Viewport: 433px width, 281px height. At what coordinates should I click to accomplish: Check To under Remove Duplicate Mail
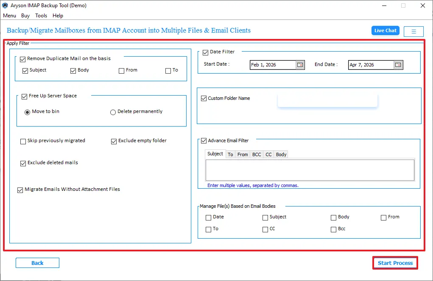(x=168, y=71)
